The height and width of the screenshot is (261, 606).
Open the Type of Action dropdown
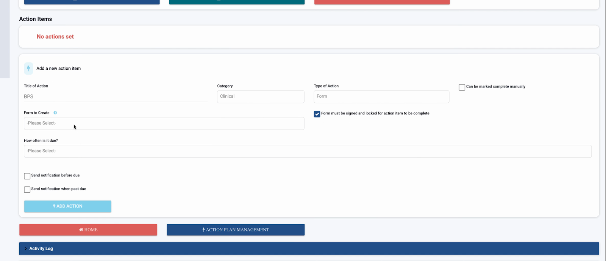[x=381, y=97]
